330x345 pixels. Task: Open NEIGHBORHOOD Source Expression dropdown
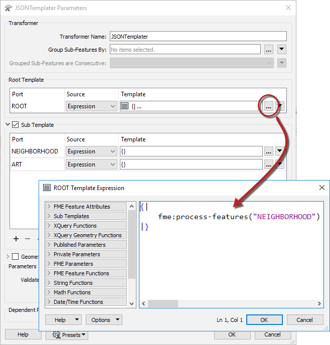pos(91,151)
